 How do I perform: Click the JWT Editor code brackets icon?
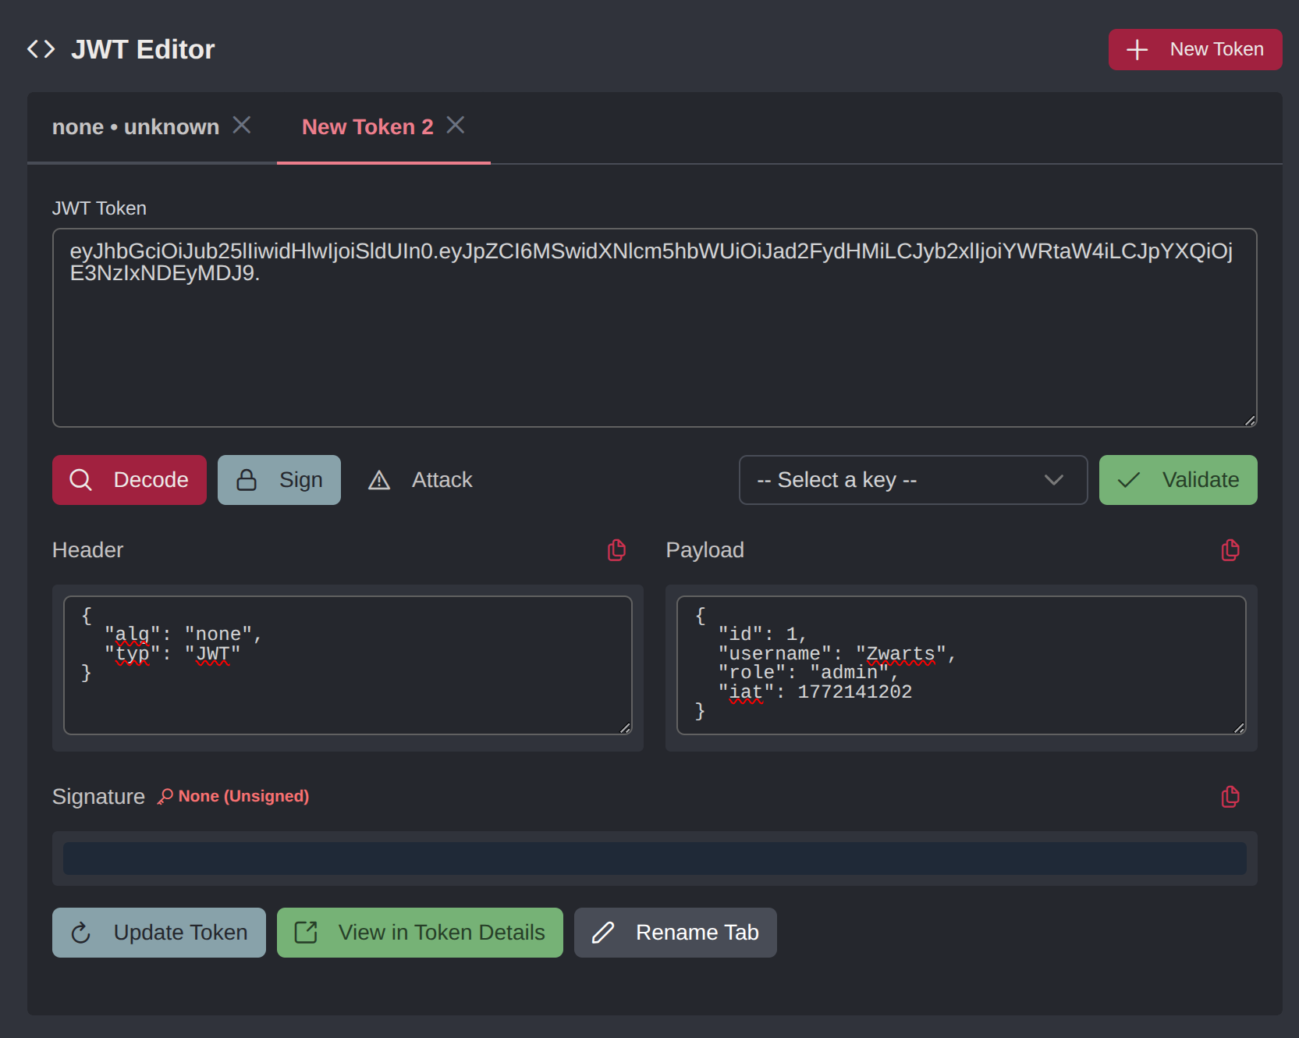(x=41, y=49)
